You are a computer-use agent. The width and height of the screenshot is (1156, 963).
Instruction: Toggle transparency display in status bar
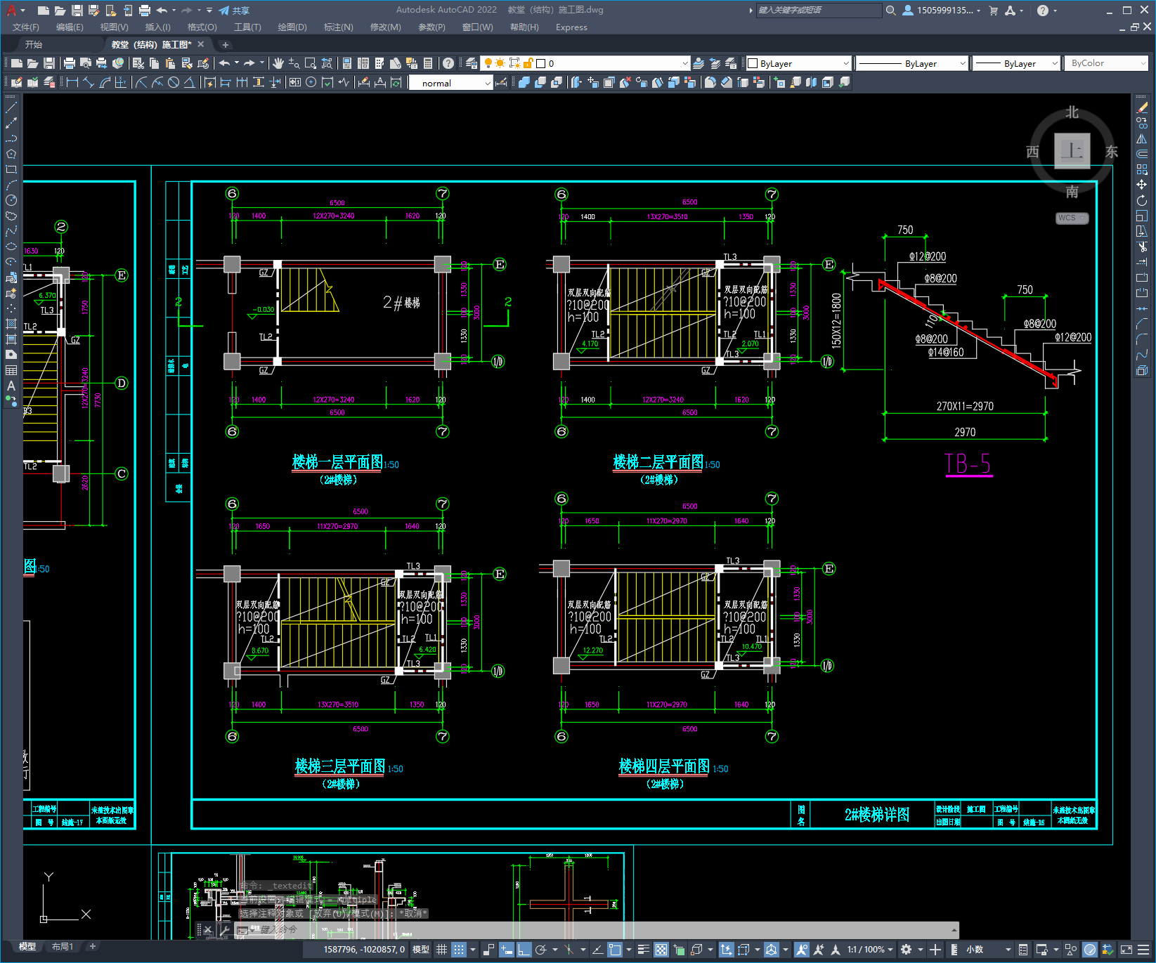point(661,950)
